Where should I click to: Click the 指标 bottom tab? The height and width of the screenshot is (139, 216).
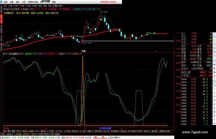(x=5, y=131)
